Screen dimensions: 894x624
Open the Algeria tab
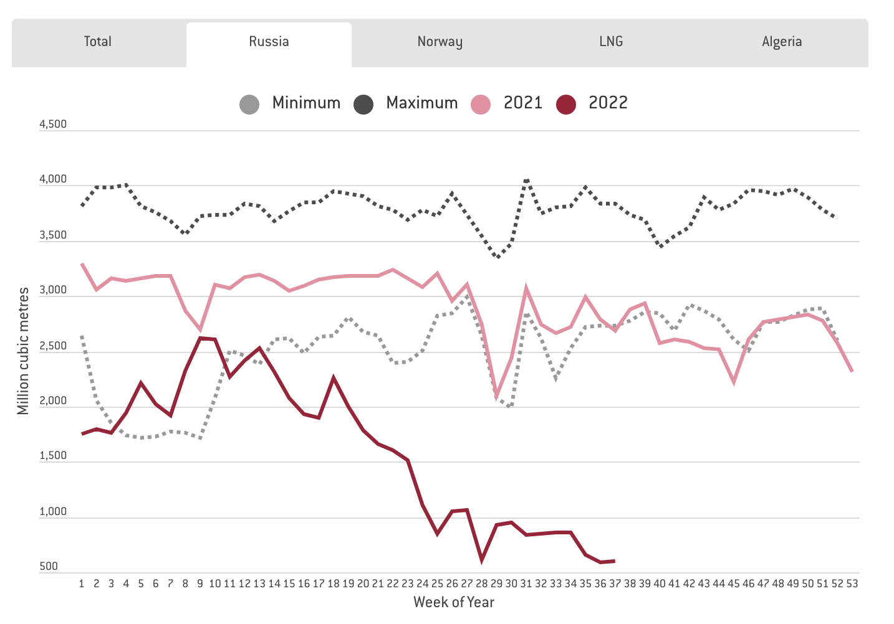[782, 42]
